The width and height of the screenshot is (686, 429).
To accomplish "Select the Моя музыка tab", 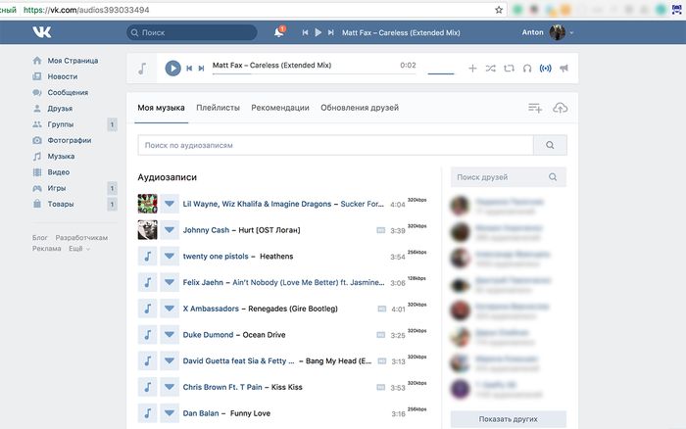I will (x=161, y=108).
